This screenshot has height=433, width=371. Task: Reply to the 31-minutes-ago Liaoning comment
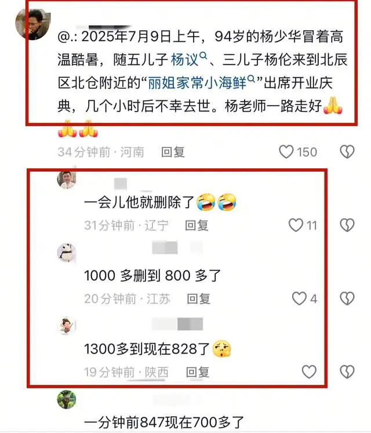click(197, 225)
